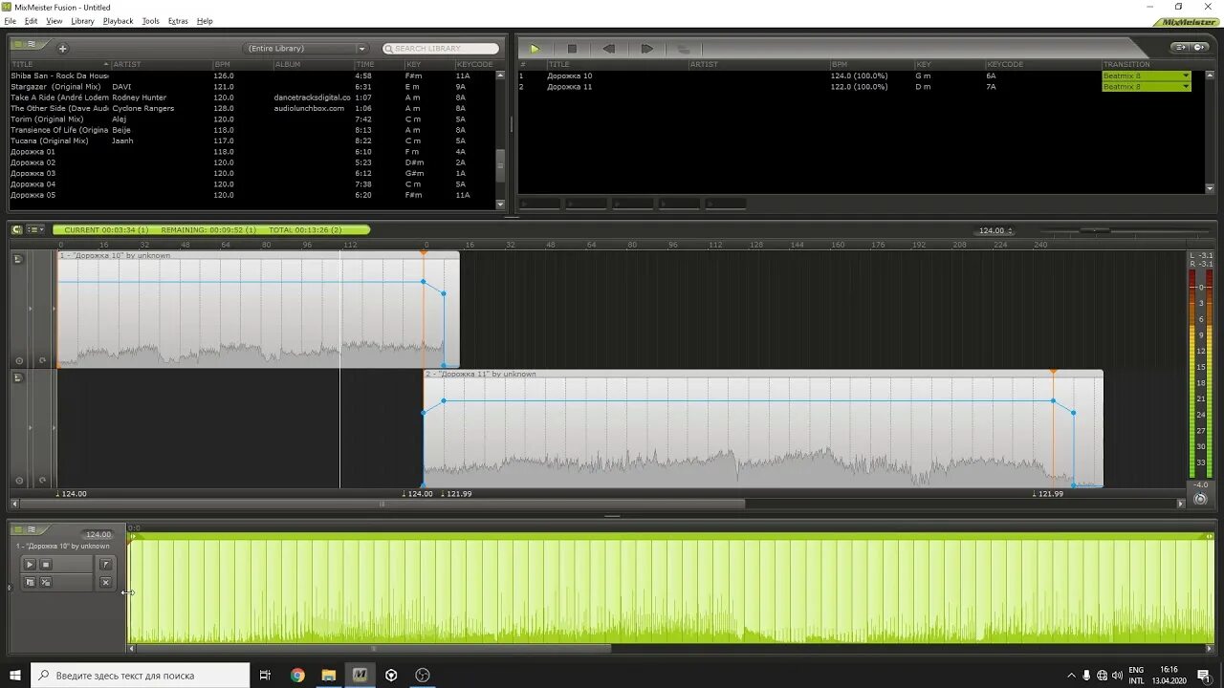Add files with the library plus button

pyautogui.click(x=63, y=48)
